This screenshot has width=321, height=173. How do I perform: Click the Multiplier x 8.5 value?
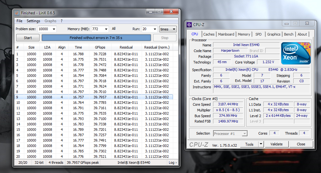(228, 110)
